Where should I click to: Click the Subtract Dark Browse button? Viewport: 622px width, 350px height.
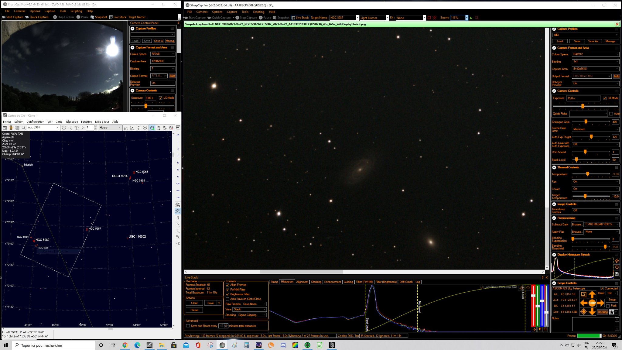coord(577,225)
